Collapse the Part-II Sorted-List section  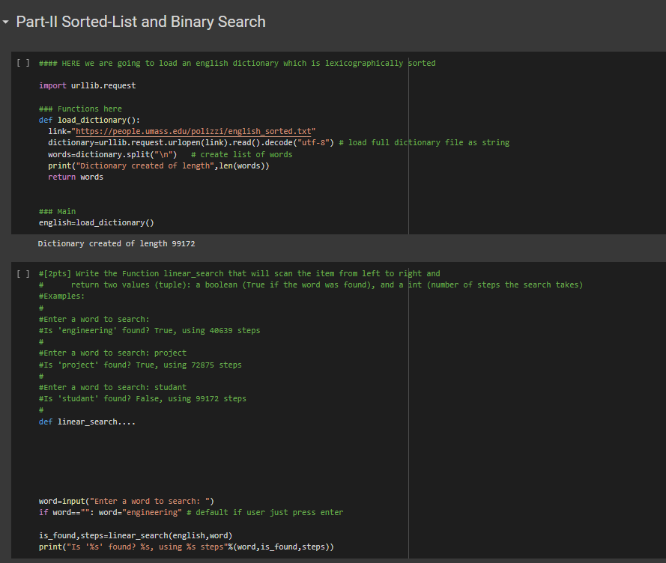click(x=5, y=22)
